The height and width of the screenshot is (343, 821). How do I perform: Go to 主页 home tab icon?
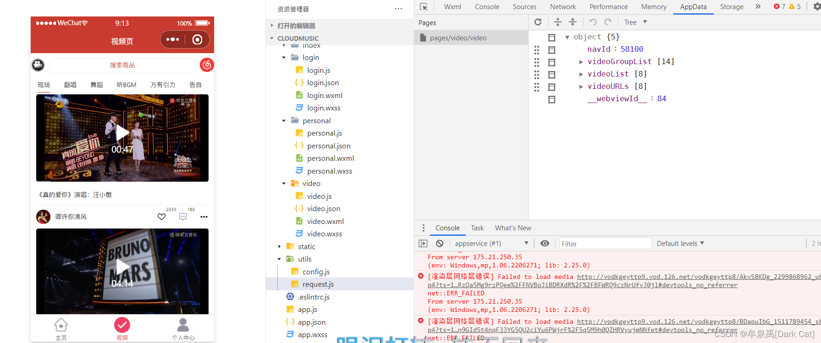pyautogui.click(x=61, y=325)
